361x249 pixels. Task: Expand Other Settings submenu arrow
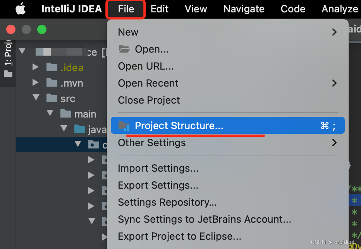coord(334,143)
